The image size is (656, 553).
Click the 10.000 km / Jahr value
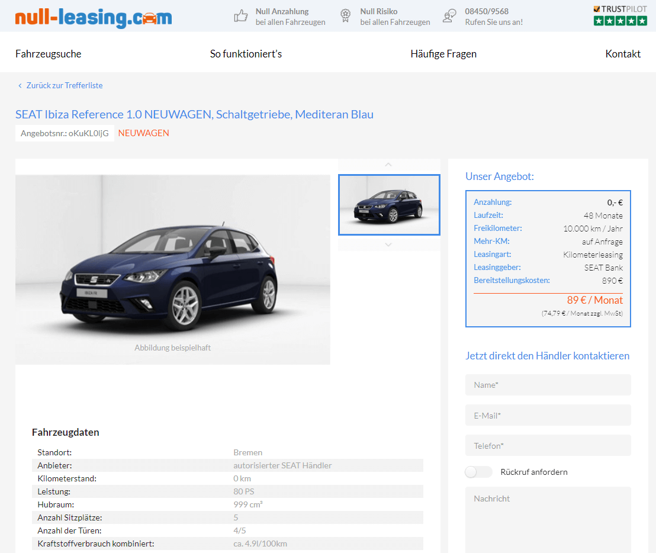pyautogui.click(x=593, y=229)
